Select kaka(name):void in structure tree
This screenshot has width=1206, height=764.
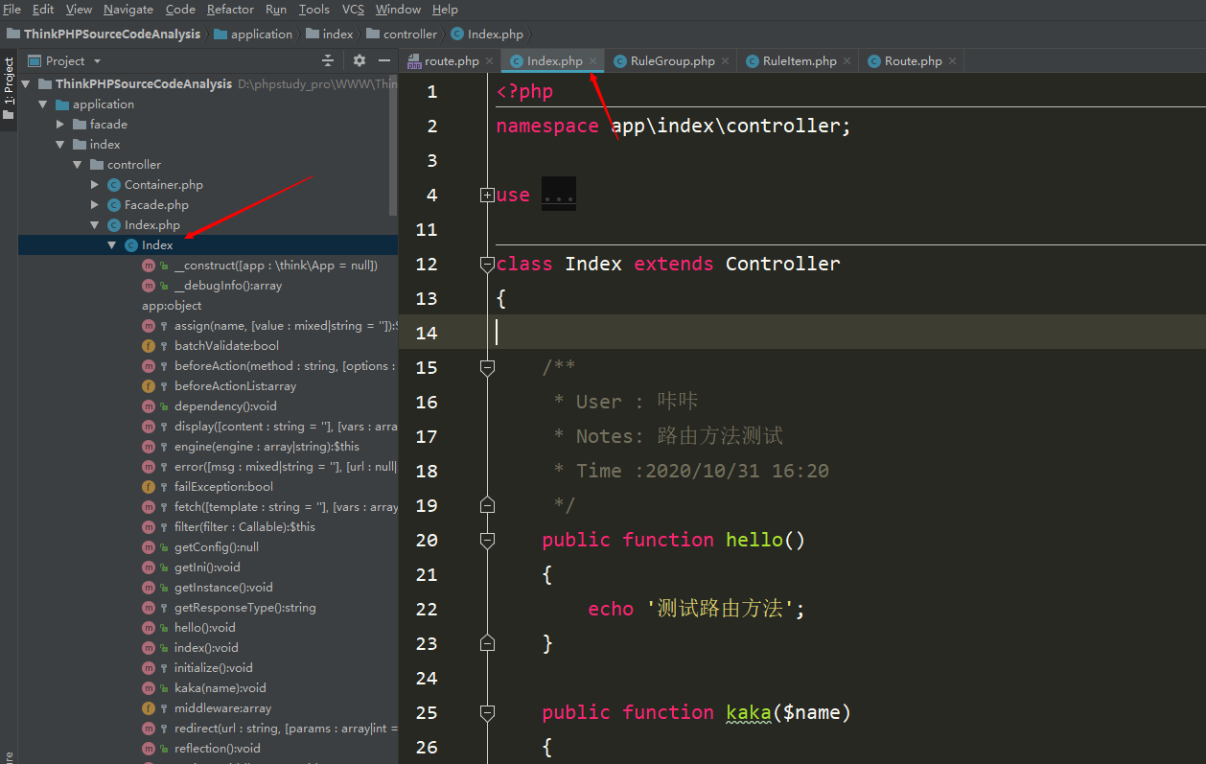(220, 688)
